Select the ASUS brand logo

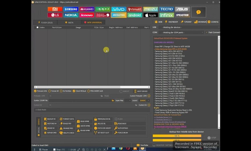(x=182, y=9)
